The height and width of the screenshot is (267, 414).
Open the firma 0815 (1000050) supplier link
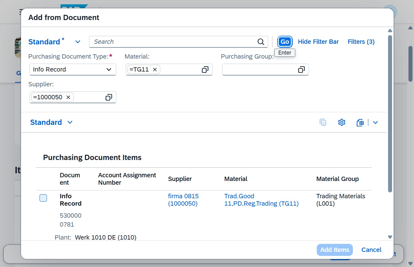(x=183, y=200)
